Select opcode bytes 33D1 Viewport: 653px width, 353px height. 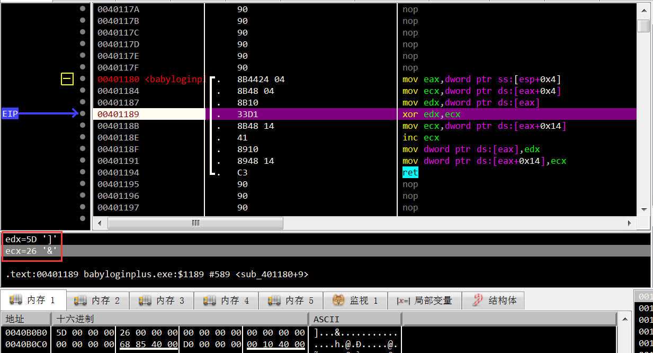pos(247,114)
